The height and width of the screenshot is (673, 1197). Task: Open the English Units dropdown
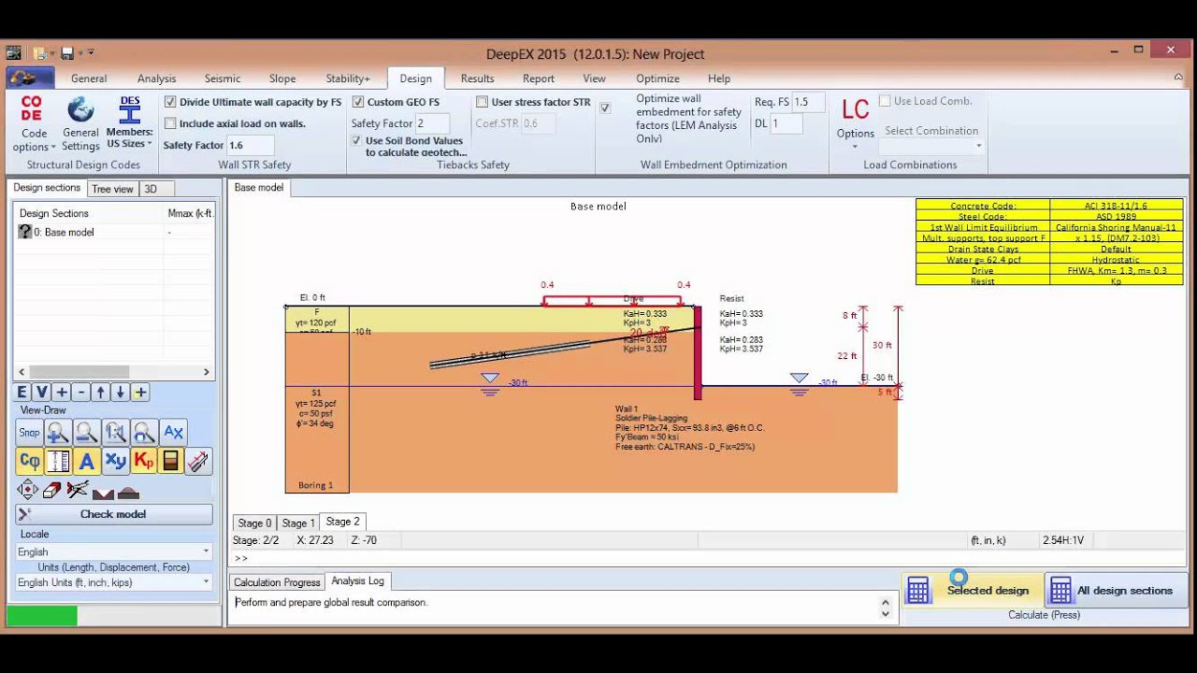point(113,582)
